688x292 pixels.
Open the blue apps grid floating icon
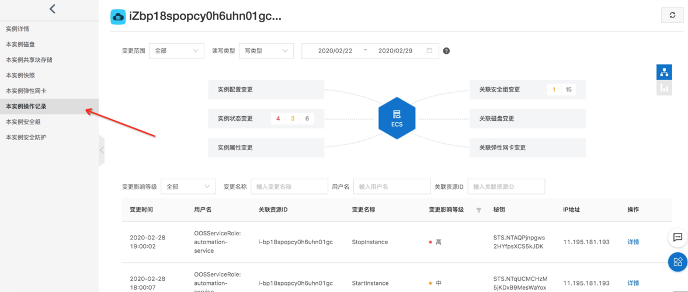tap(677, 262)
